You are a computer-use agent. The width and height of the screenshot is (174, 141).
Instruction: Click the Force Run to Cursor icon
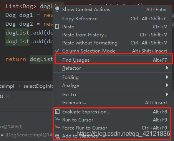[57, 128]
